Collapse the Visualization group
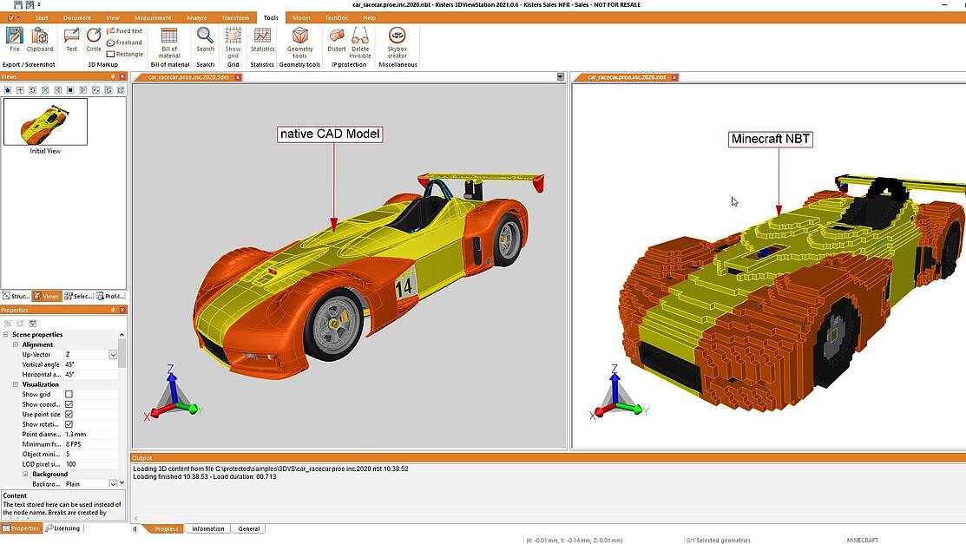966x544 pixels. (x=16, y=383)
